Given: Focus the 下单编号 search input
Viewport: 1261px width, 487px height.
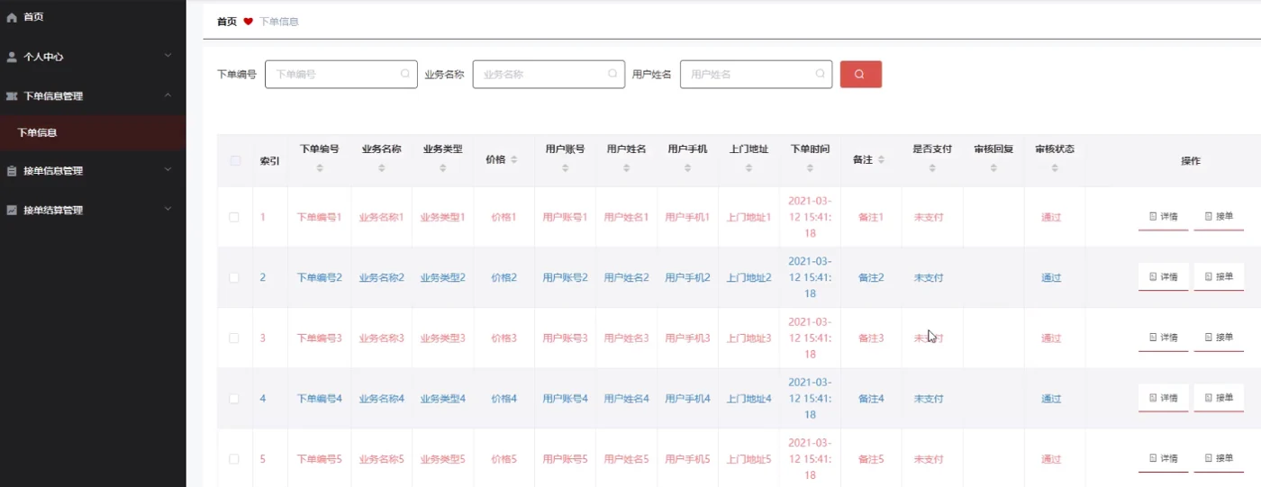Looking at the screenshot, I should tap(341, 74).
